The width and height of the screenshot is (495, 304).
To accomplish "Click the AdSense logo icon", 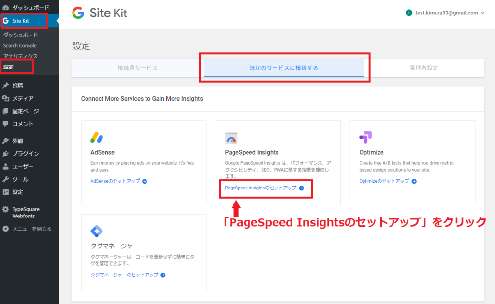I will pyautogui.click(x=97, y=138).
